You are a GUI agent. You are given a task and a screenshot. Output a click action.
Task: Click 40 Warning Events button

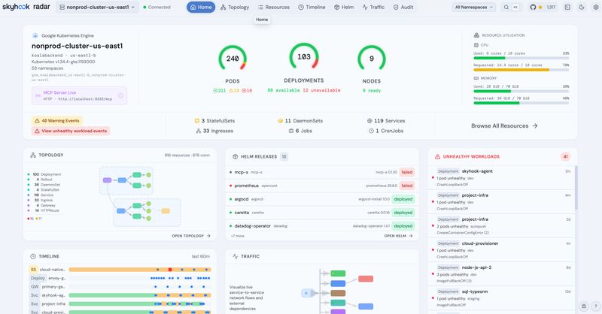coord(57,120)
